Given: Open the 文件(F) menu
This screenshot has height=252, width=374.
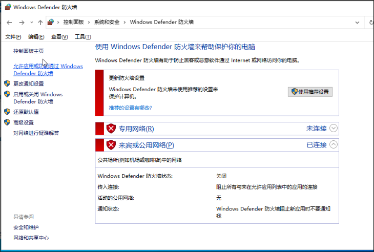Looking at the screenshot, I should 13,37.
